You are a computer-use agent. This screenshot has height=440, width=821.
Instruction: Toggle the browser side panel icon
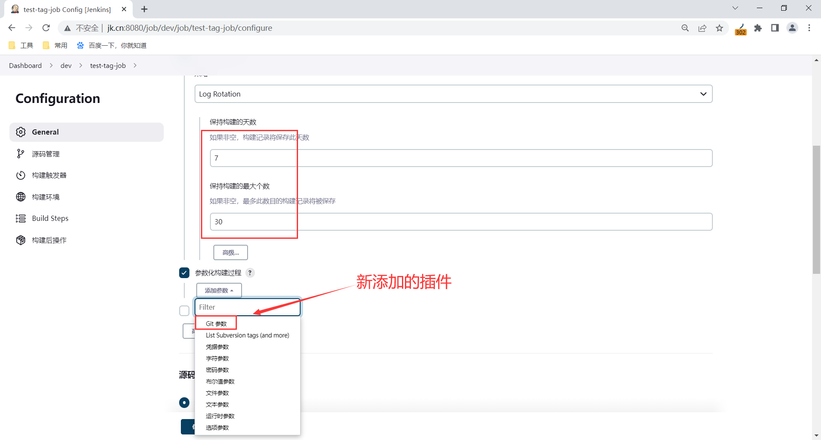tap(775, 28)
